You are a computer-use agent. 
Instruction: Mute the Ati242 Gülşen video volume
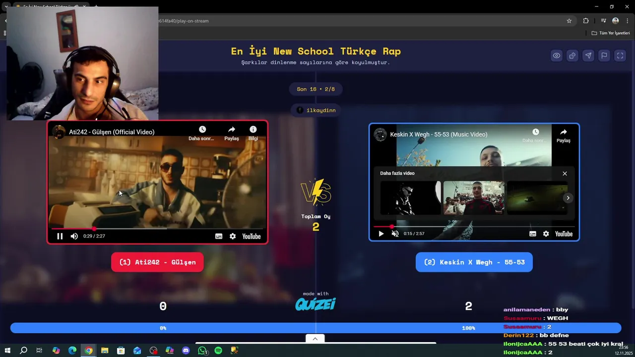point(74,236)
